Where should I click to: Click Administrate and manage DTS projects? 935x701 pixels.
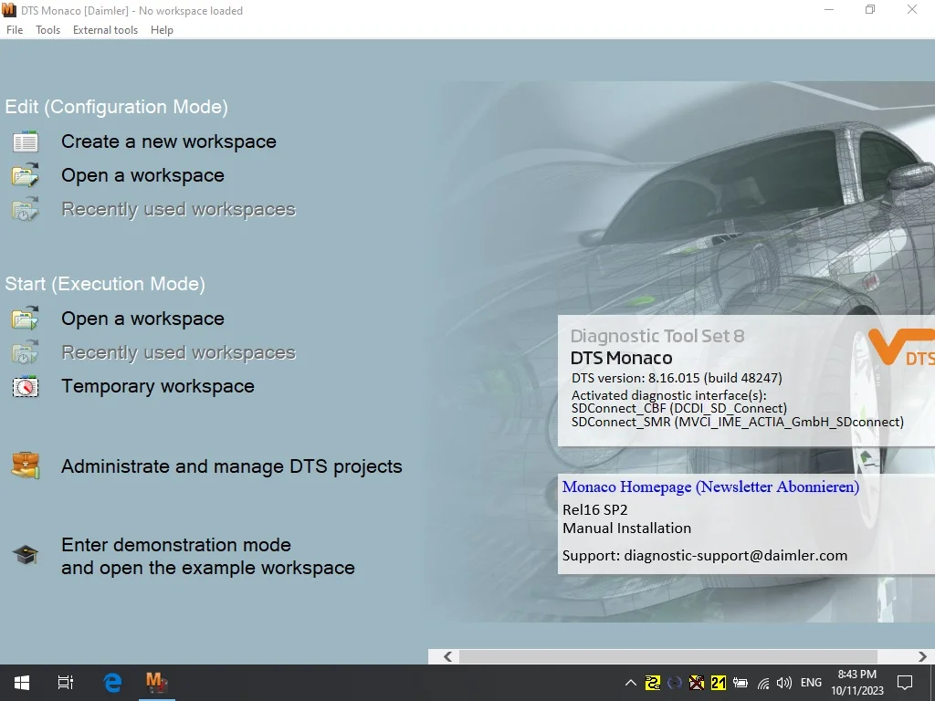pyautogui.click(x=232, y=466)
